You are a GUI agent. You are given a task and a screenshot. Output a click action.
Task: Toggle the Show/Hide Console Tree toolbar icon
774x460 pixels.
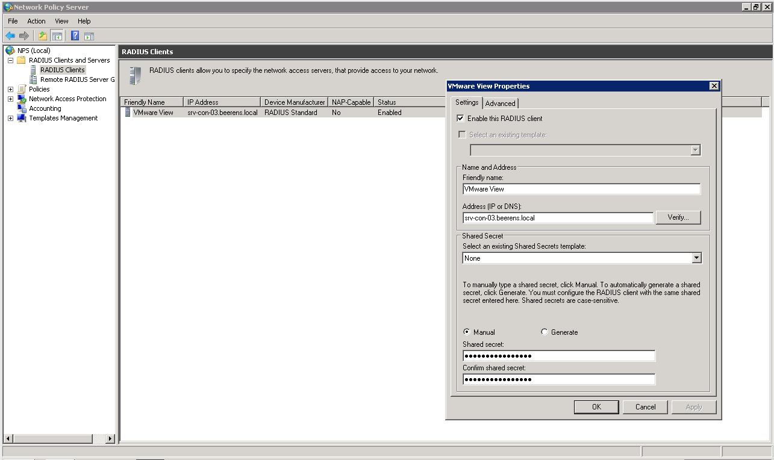click(x=57, y=36)
